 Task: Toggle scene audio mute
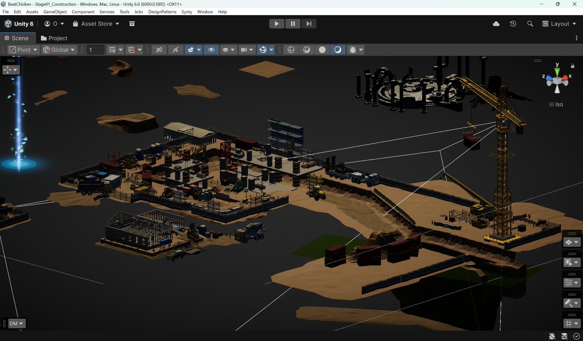pyautogui.click(x=175, y=50)
